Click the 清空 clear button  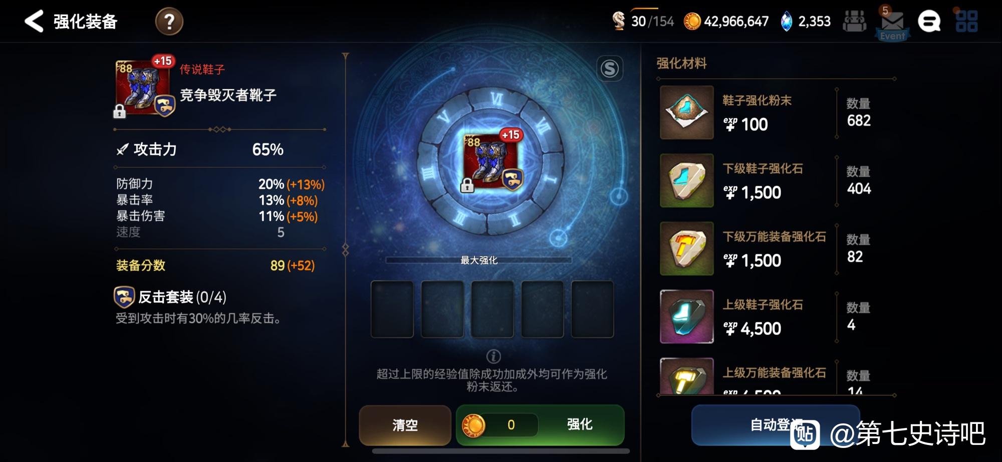coord(405,425)
